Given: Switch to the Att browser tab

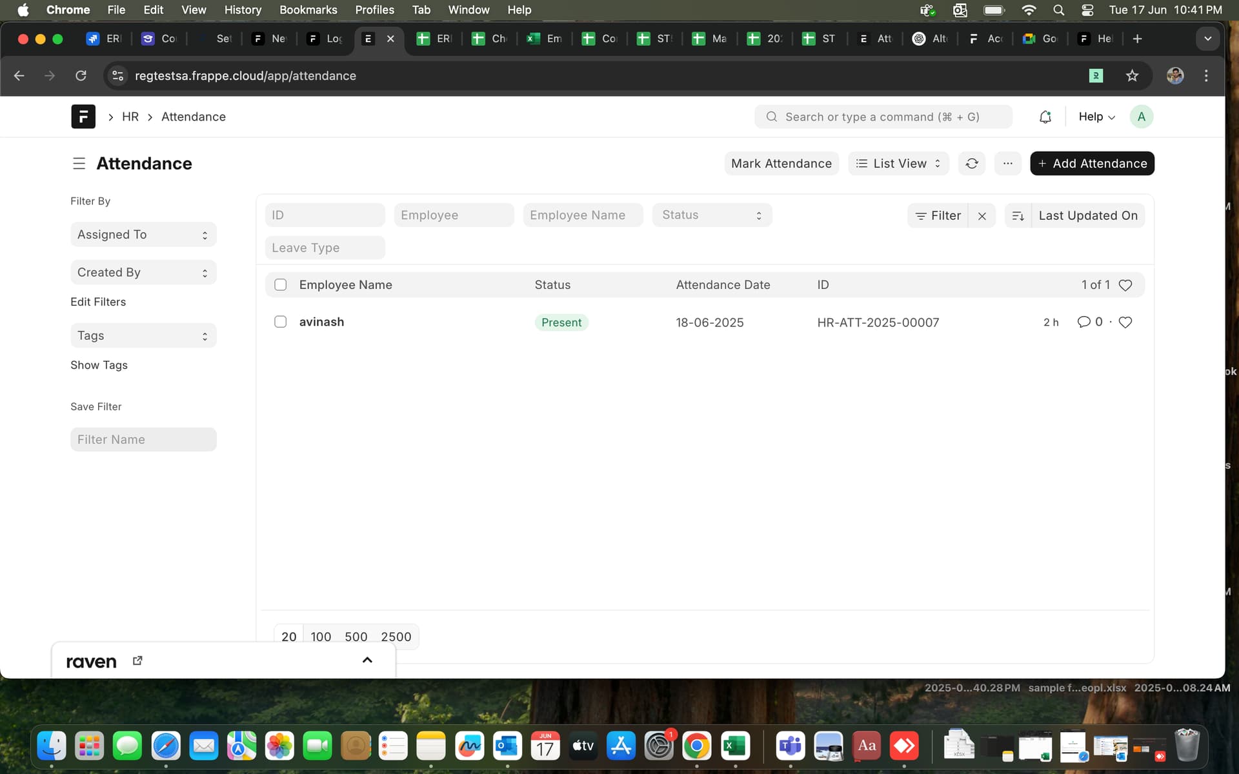Looking at the screenshot, I should [x=876, y=39].
